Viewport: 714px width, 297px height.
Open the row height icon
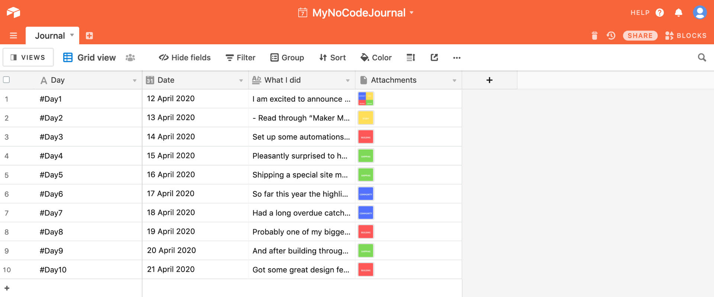click(411, 57)
